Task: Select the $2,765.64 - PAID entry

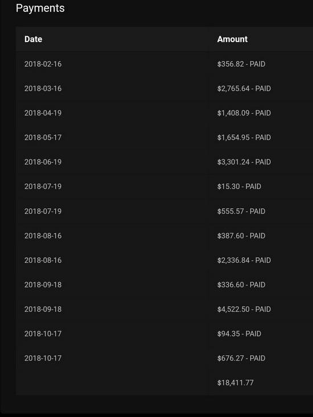Action: [244, 89]
